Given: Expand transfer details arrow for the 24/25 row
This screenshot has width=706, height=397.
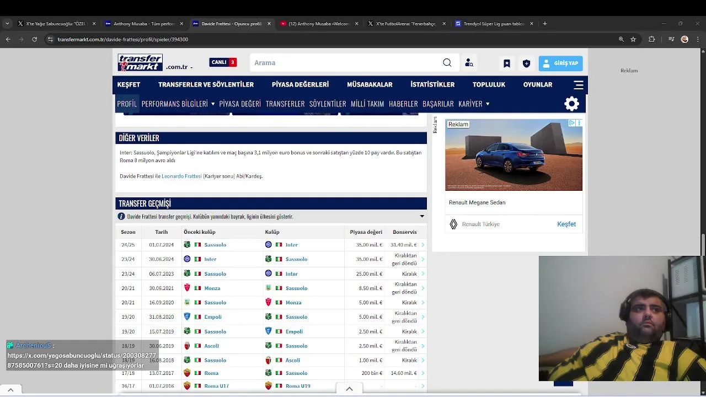Looking at the screenshot, I should click(x=422, y=245).
